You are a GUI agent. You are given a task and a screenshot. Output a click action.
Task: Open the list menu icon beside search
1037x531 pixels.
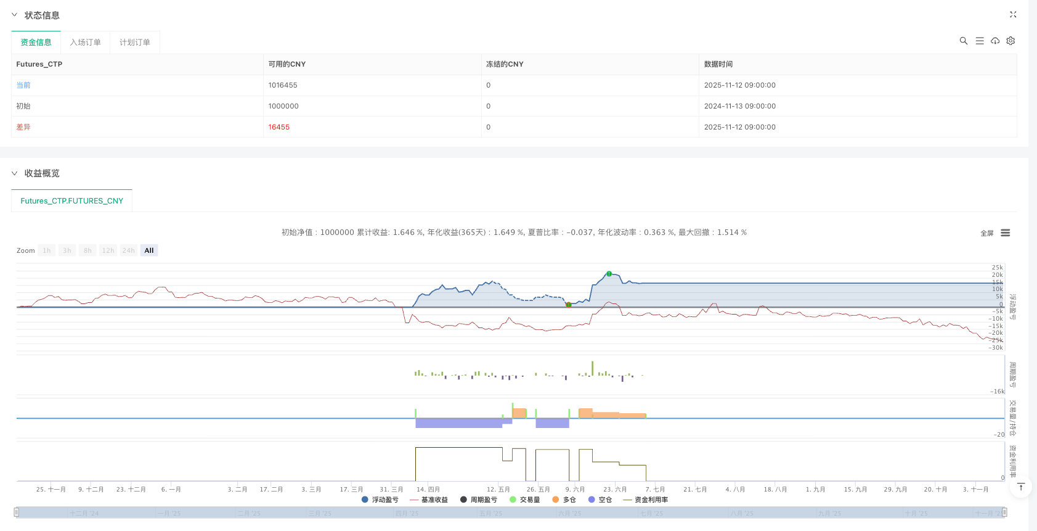[980, 41]
